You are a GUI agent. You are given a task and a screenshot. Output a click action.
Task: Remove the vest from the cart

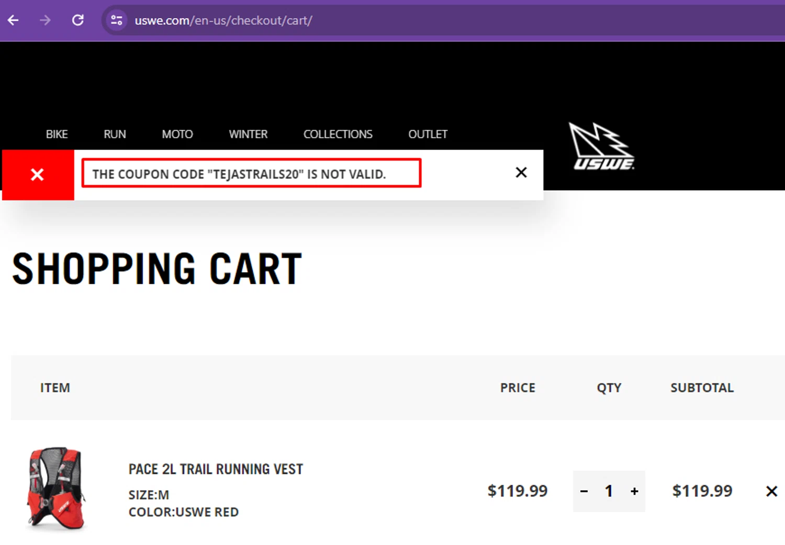tap(771, 491)
